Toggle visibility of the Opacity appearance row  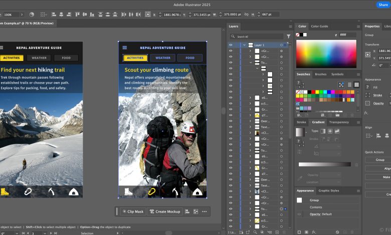tap(300, 214)
